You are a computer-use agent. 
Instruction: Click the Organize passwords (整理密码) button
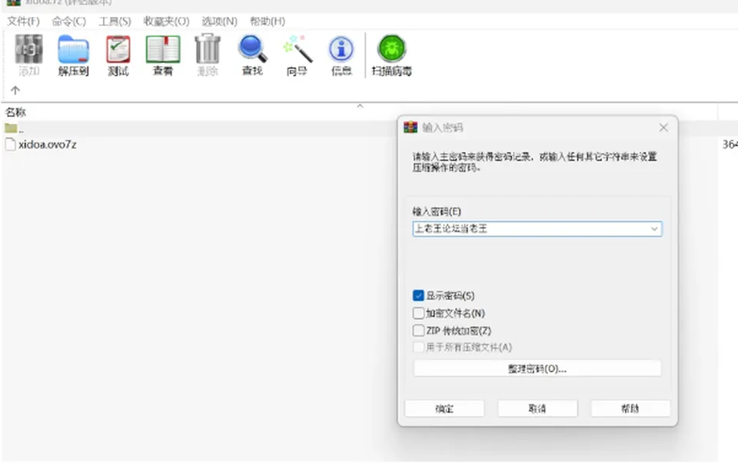[537, 369]
